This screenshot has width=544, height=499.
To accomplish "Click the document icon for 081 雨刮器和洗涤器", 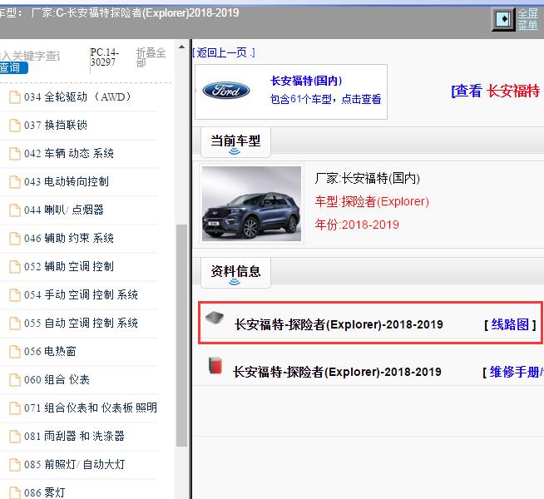I will pos(15,437).
